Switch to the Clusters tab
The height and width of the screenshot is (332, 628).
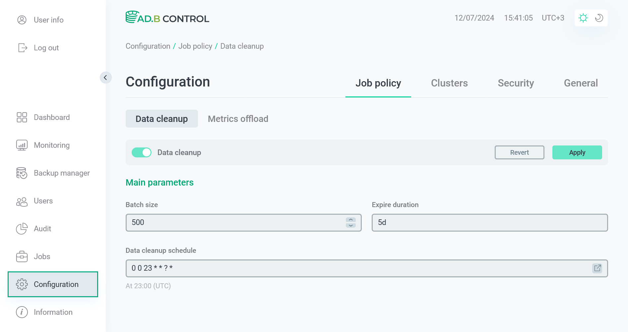pos(449,83)
